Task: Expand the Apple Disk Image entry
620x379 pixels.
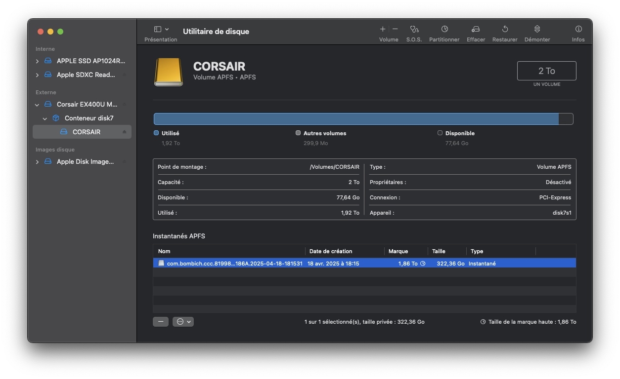Action: click(x=38, y=162)
